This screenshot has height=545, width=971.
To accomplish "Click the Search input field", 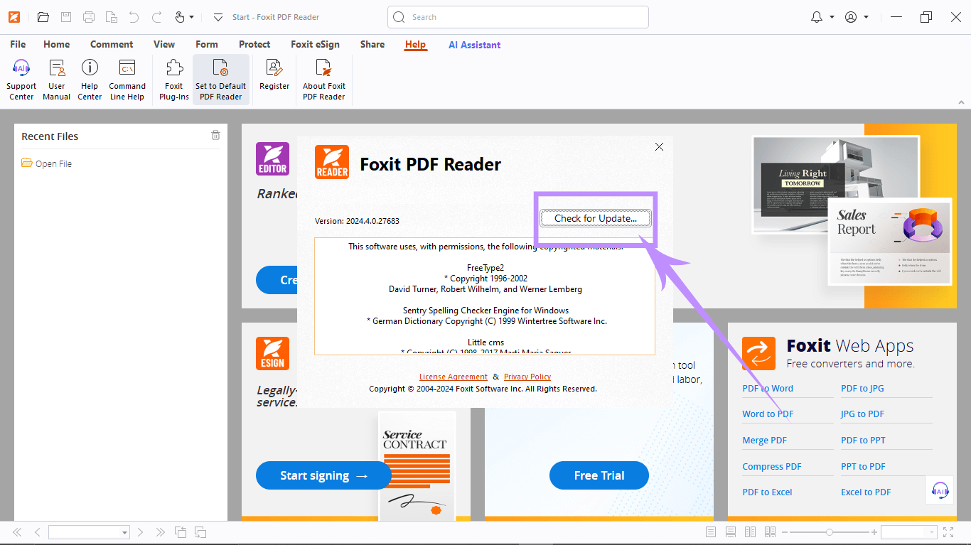I will (x=518, y=17).
